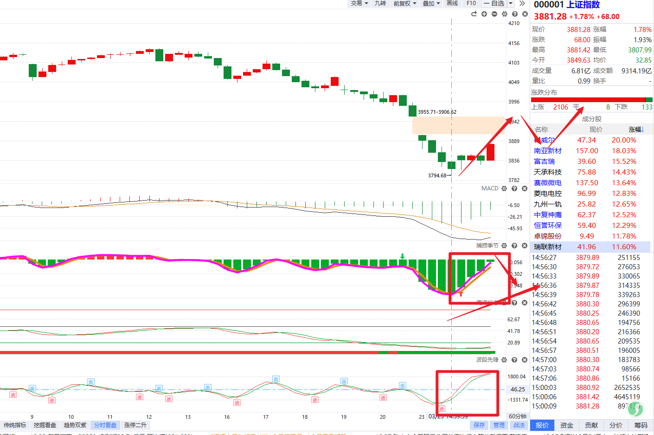This screenshot has height=435, width=654.
Task: Show help for the MACD indicator
Action: [514, 188]
